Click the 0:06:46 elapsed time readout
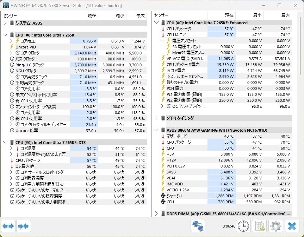Viewport: 304px width, 237px height. click(229, 226)
